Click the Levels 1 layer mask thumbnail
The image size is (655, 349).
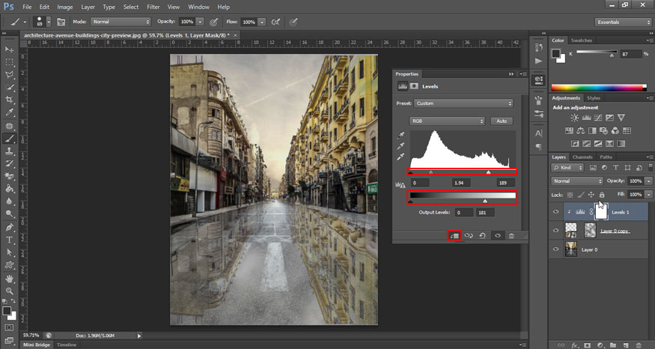pos(600,211)
